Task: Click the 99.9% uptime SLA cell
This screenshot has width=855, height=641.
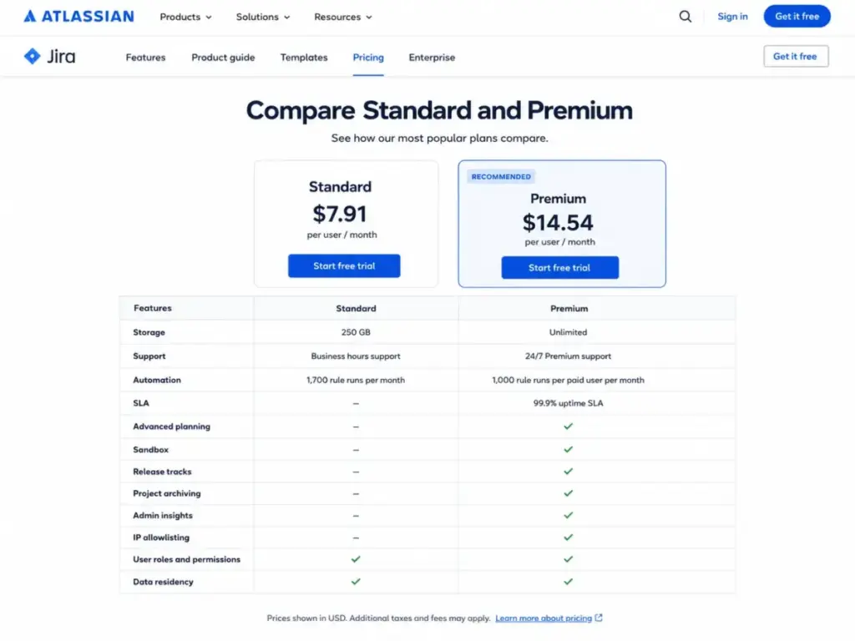Action: click(568, 403)
